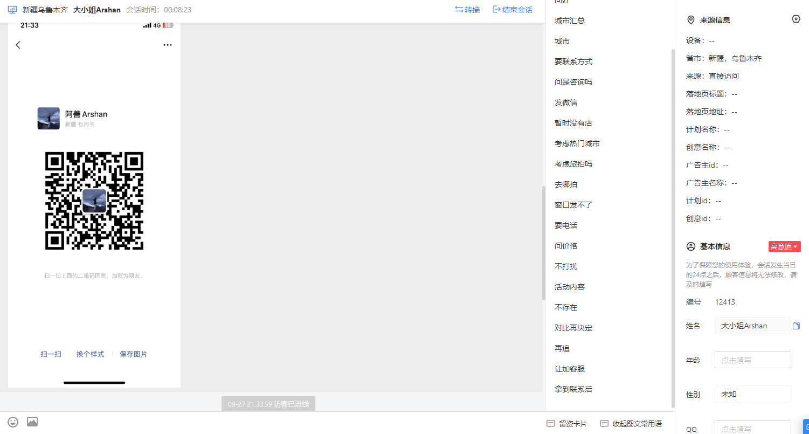Click 扫一扫 in the phone screenshot
This screenshot has width=809, height=434.
click(x=51, y=354)
